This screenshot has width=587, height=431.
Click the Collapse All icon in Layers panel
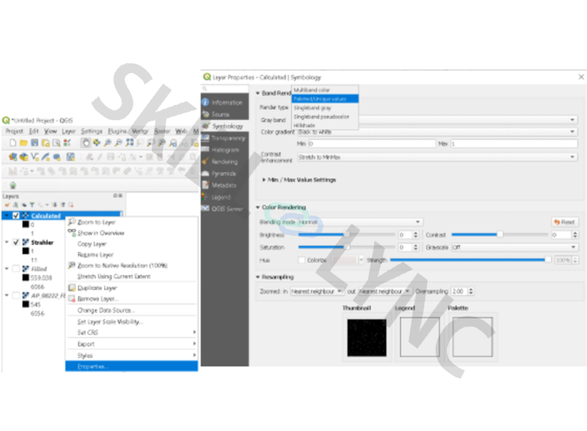tap(63, 205)
